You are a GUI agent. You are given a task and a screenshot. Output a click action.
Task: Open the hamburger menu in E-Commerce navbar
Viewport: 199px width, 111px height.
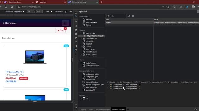pos(65,23)
